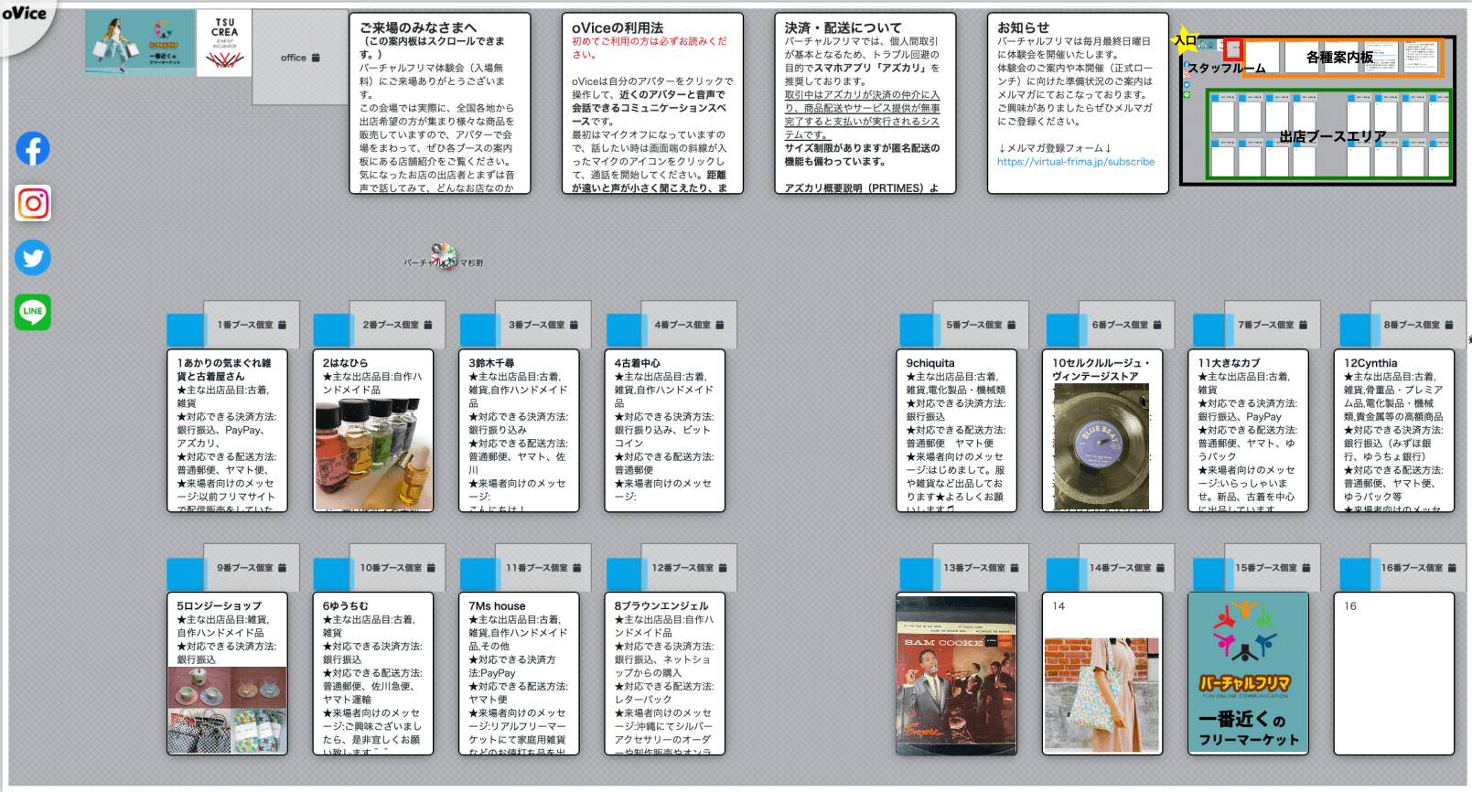Select the バーチャルフリマ杉野 avatar
The height and width of the screenshot is (792, 1472).
[444, 257]
